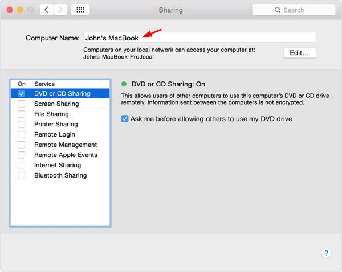The image size is (342, 272).
Task: Turn on File Sharing checkbox
Action: point(22,114)
